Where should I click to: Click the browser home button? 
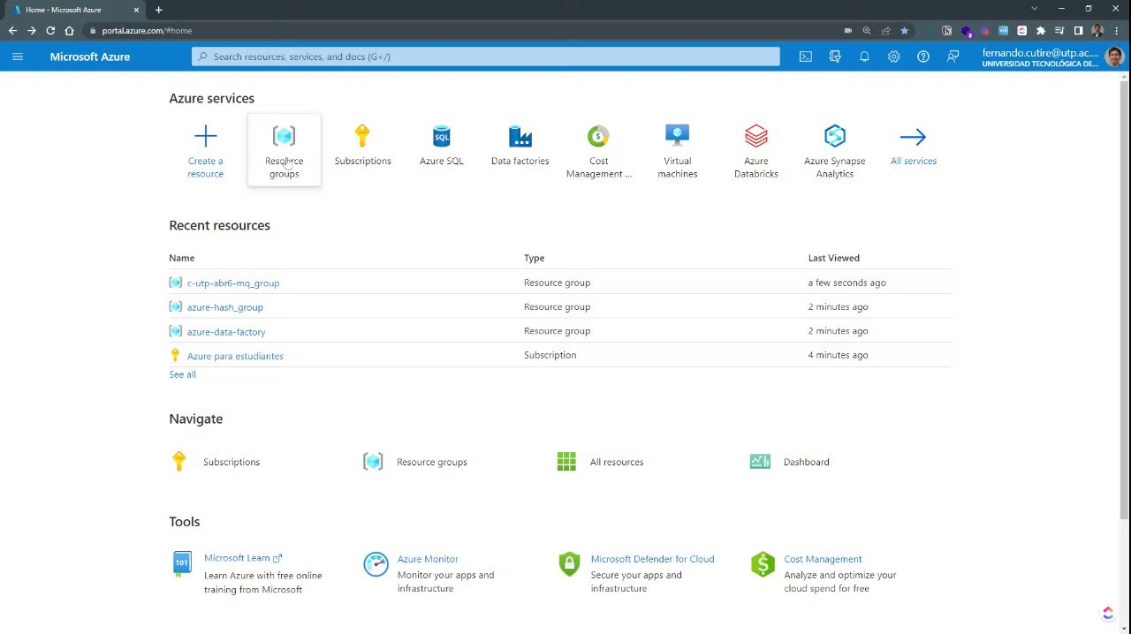[x=69, y=30]
